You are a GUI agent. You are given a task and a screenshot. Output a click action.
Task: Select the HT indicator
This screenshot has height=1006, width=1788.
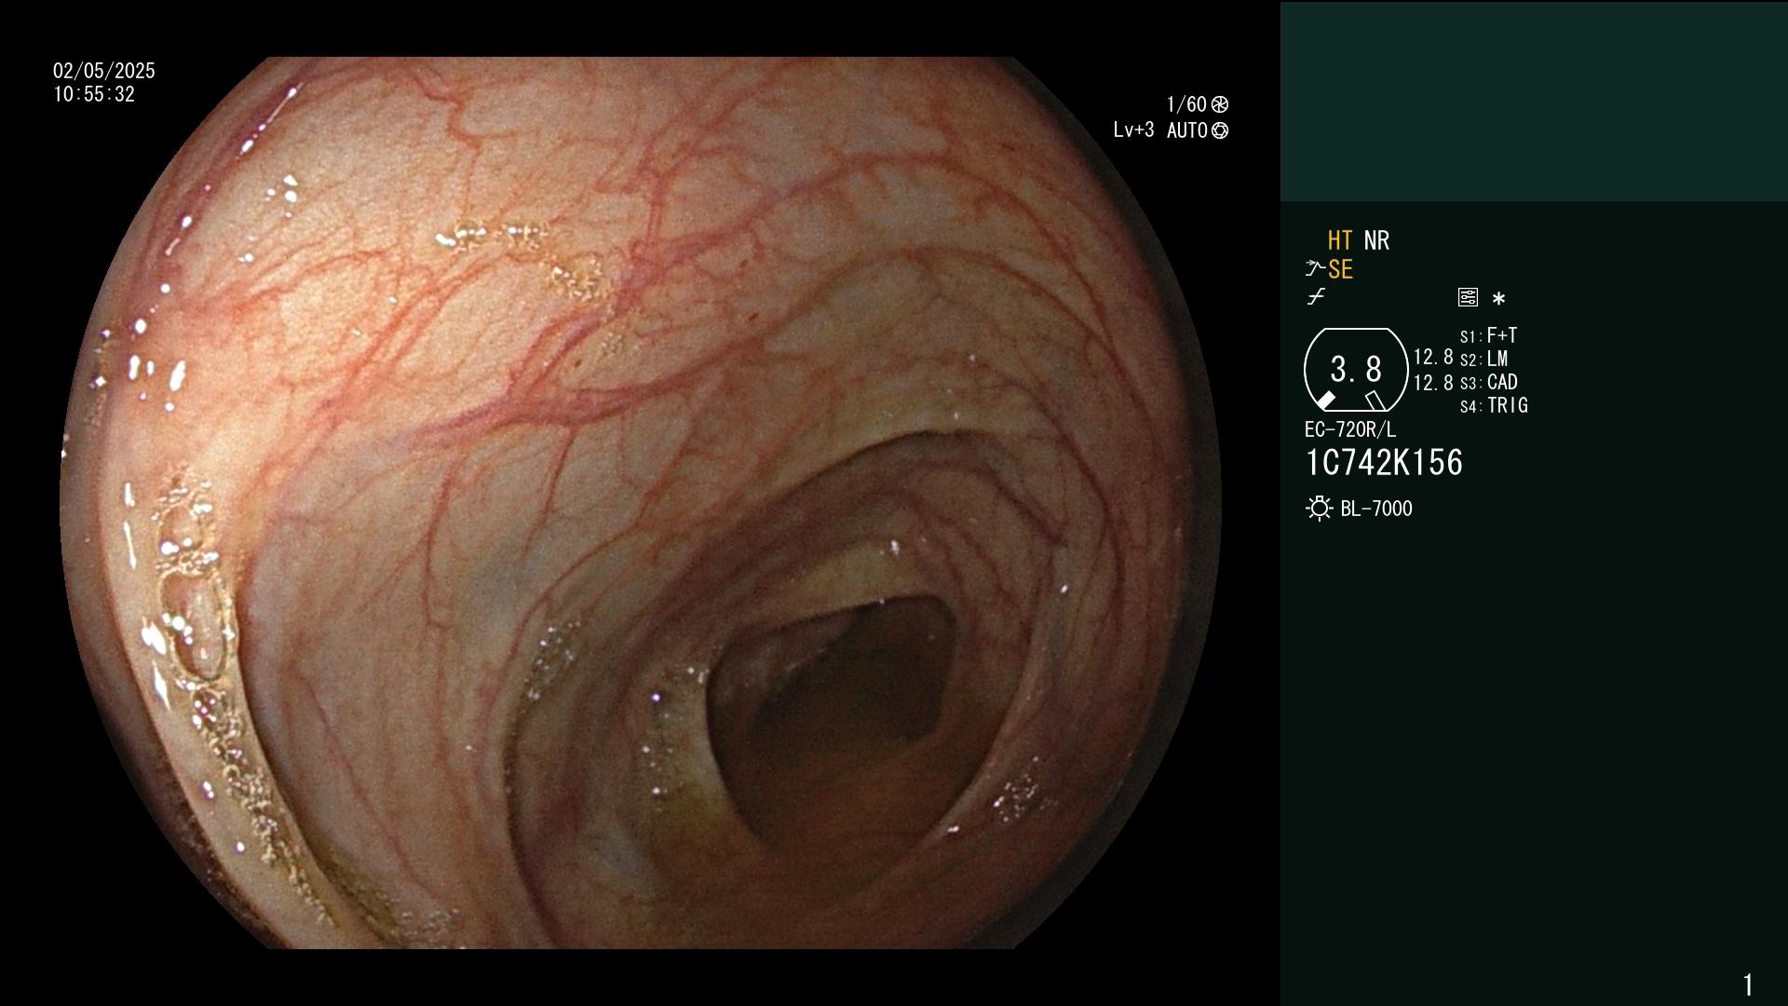click(1340, 240)
